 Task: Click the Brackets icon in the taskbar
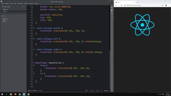[x=24, y=94]
